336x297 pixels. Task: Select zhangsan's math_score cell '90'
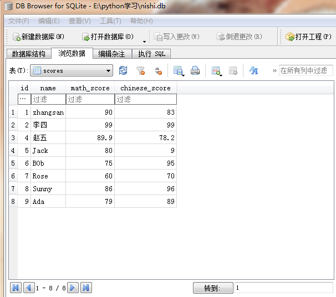coord(90,112)
